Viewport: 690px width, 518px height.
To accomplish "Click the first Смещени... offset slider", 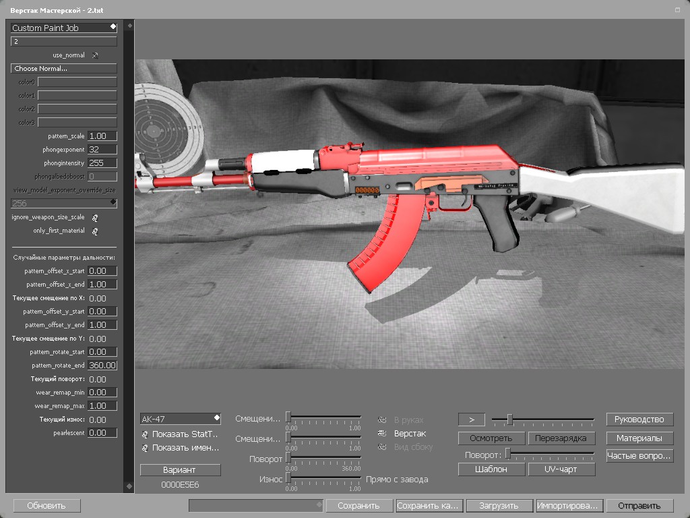I will click(x=323, y=417).
